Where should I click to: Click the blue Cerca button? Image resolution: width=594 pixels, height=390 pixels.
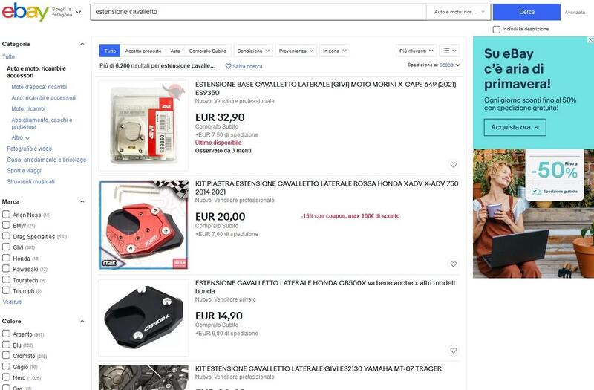pyautogui.click(x=526, y=12)
